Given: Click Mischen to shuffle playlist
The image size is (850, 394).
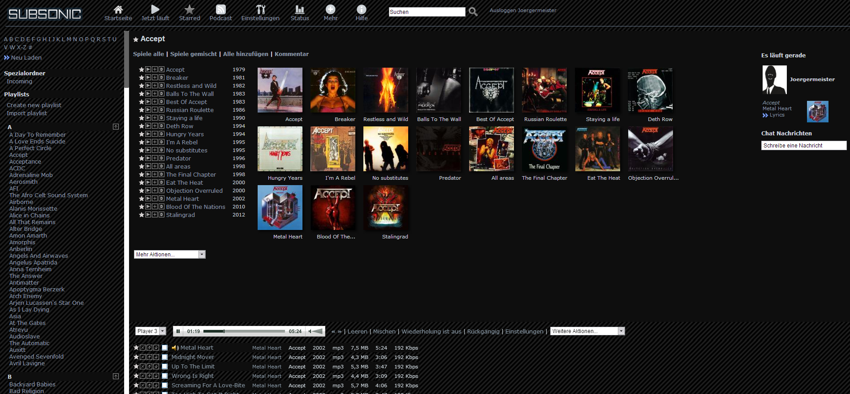Looking at the screenshot, I should [384, 332].
